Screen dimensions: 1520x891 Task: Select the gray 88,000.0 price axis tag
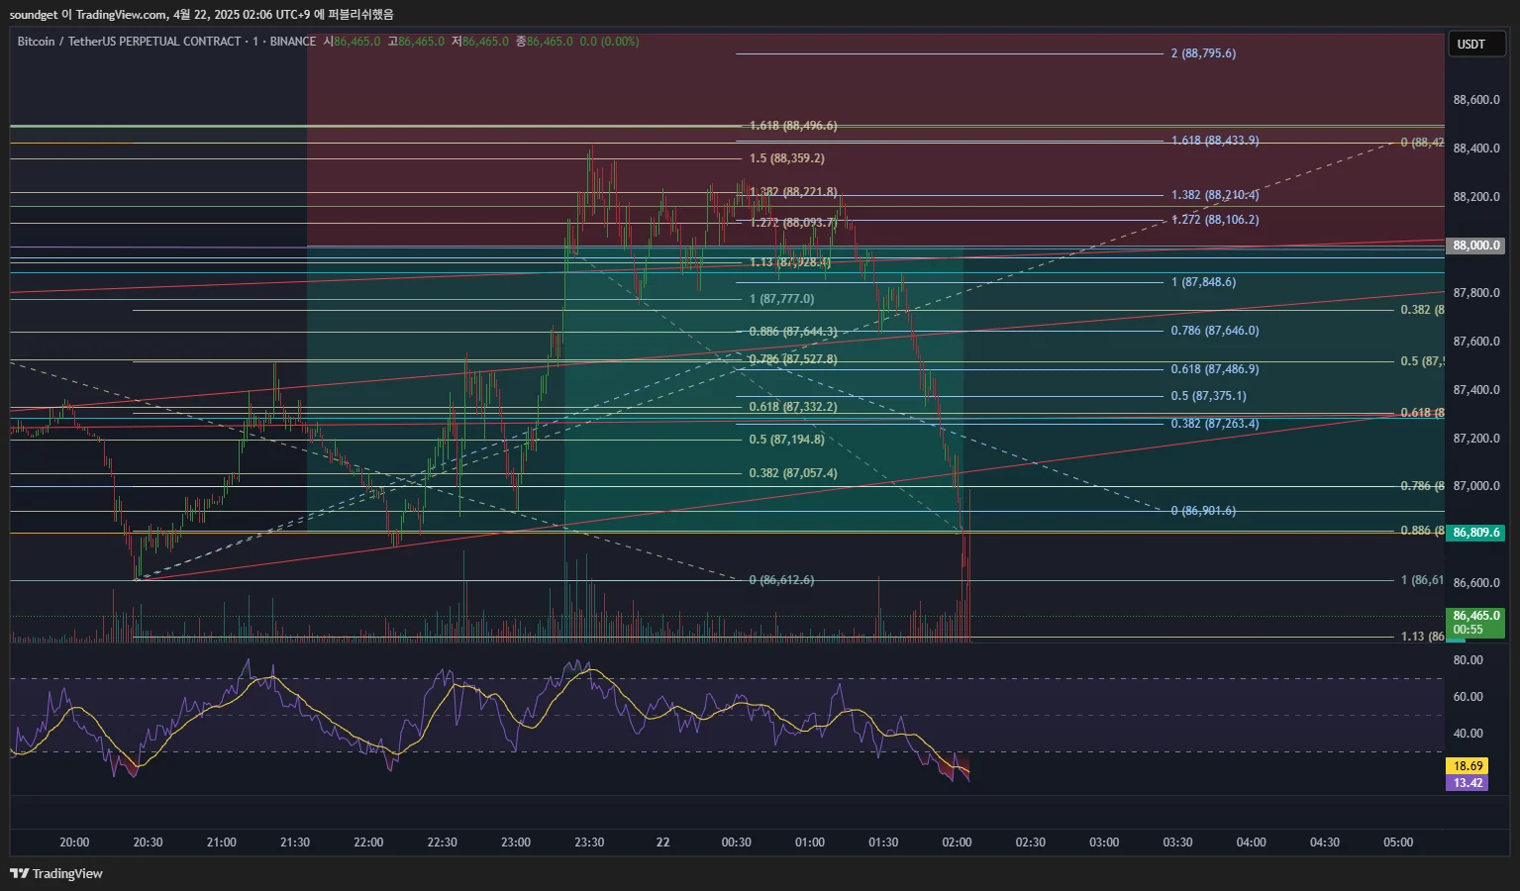click(1475, 246)
